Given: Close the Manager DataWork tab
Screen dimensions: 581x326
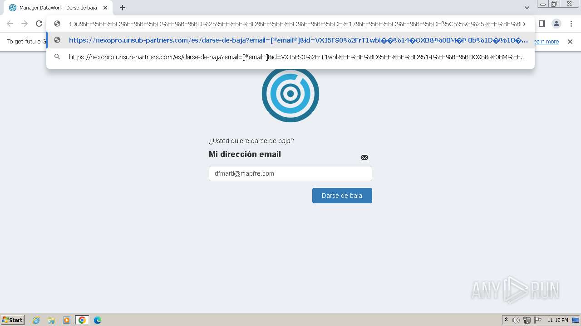Looking at the screenshot, I should pyautogui.click(x=105, y=8).
